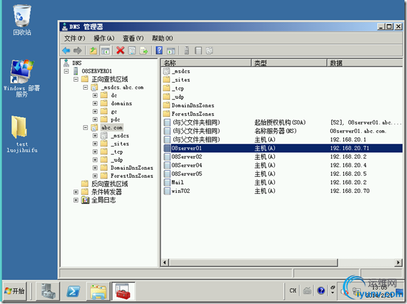The height and width of the screenshot is (304, 407).
Task: Click the Up one level folder icon
Action: (x=93, y=50)
